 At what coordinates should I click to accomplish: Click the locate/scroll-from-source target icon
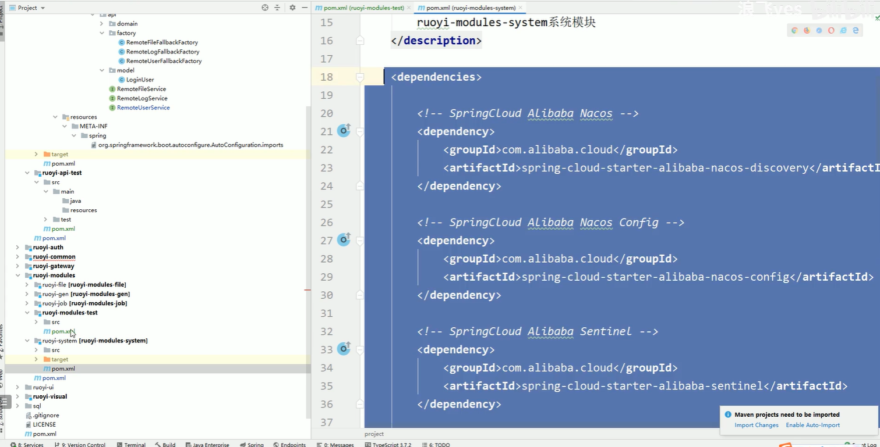click(265, 8)
